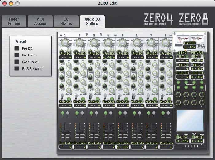Open the MIDI Assign tab
Image resolution: width=215 pixels, height=160 pixels.
click(x=40, y=21)
